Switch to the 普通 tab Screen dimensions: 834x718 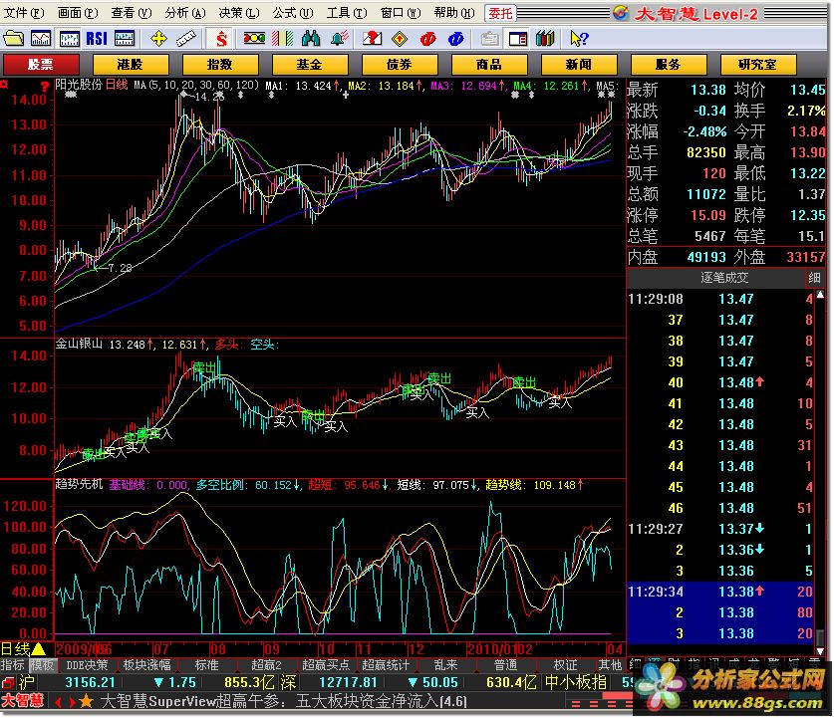pos(505,665)
